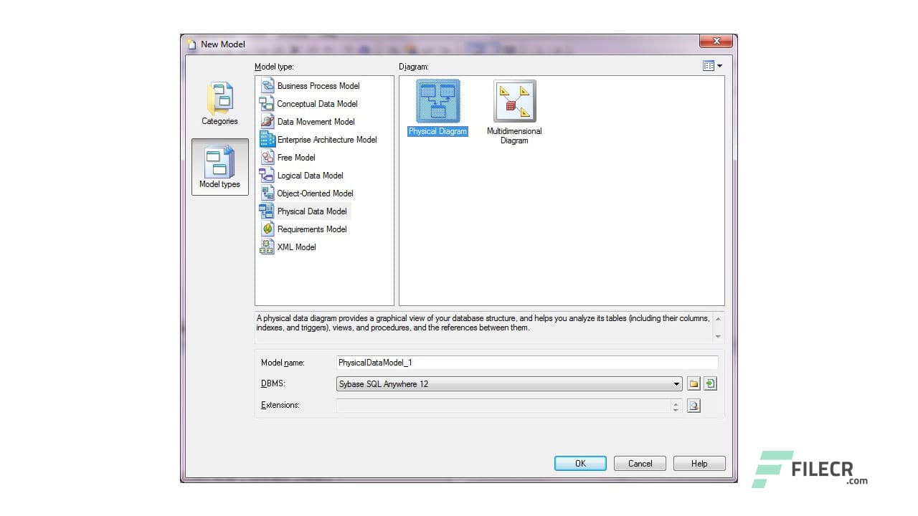Open Help for the New Model dialog
This screenshot has width=918, height=516.
(x=699, y=463)
